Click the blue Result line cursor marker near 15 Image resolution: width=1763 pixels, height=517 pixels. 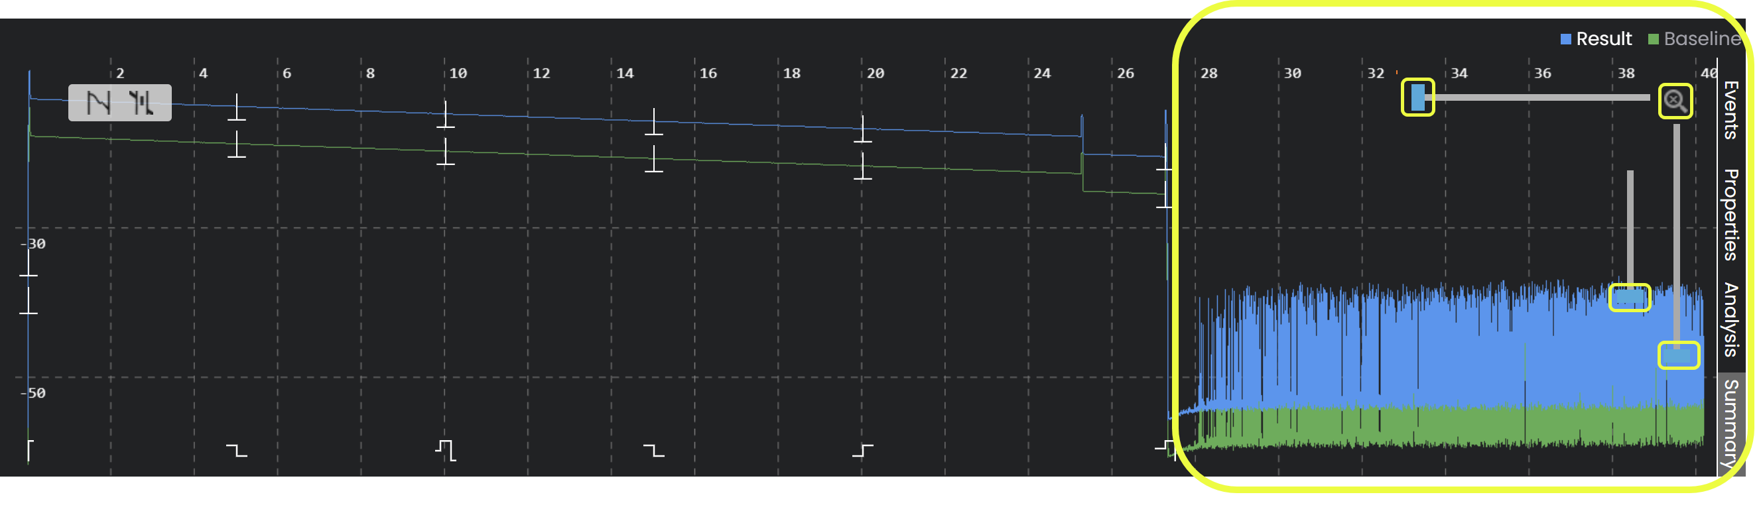[x=653, y=122]
